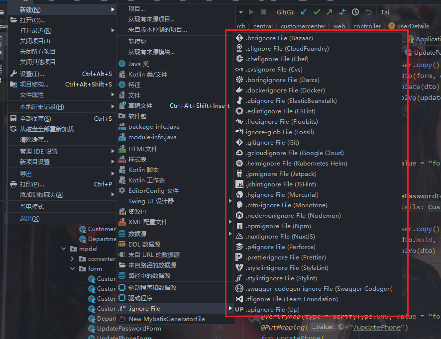The image size is (441, 339).
Task: Click the Docker whale icon
Action: pos(239,90)
